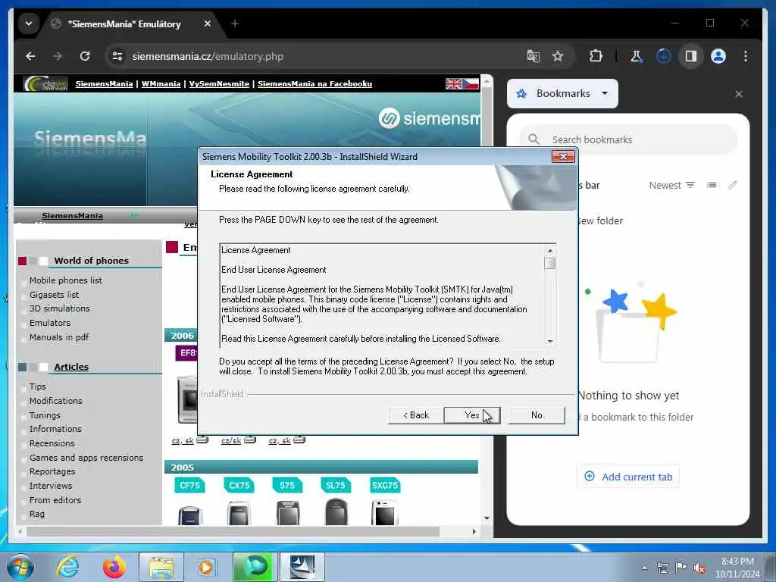Open Manuals in pdf menu item
The height and width of the screenshot is (582, 776).
point(59,337)
